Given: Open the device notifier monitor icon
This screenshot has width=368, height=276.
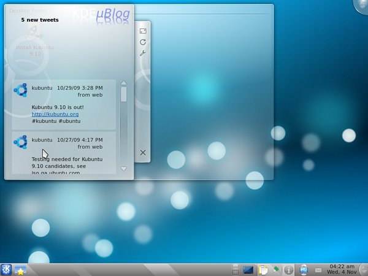Looking at the screenshot, I should point(304,270).
